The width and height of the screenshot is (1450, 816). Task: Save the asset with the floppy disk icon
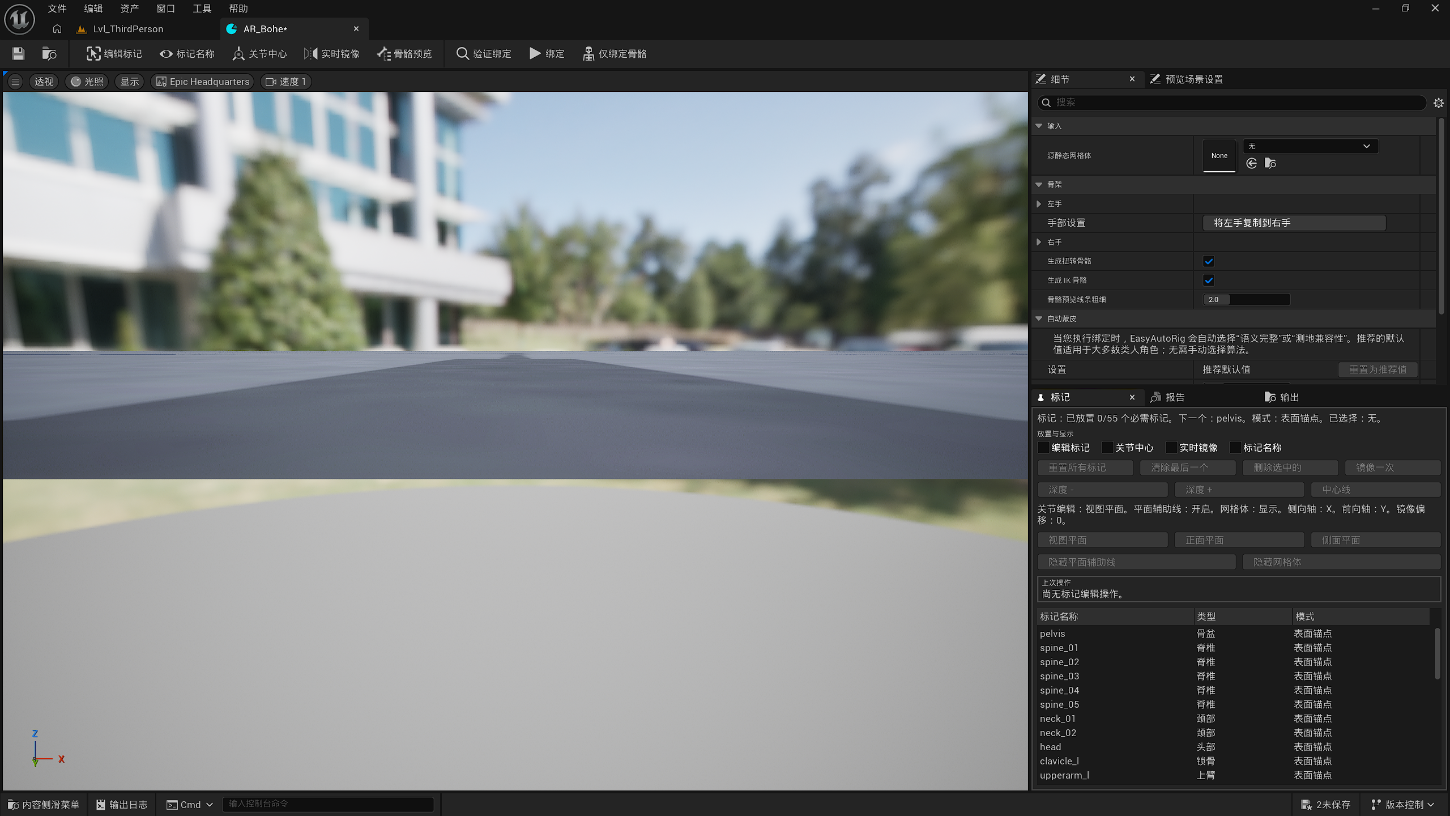click(x=18, y=54)
